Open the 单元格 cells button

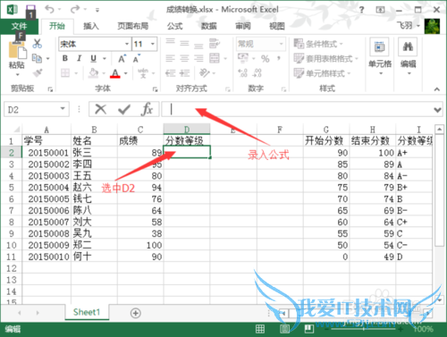(380, 56)
